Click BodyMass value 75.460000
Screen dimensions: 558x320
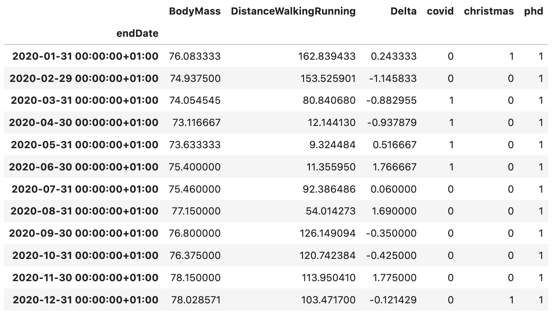click(195, 190)
